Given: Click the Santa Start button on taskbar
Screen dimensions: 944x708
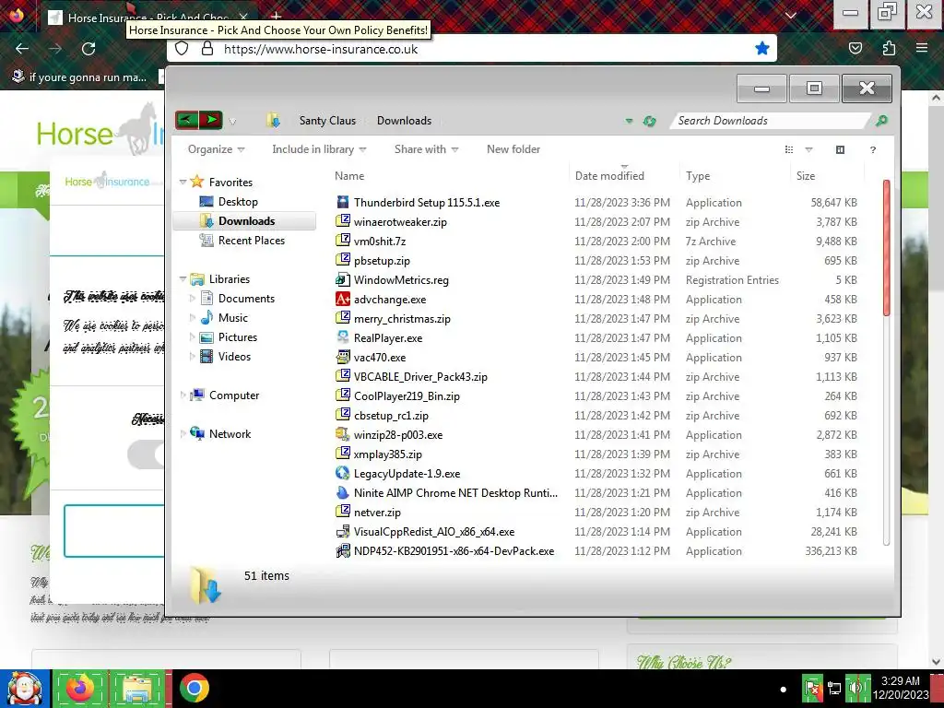Looking at the screenshot, I should 24,688.
